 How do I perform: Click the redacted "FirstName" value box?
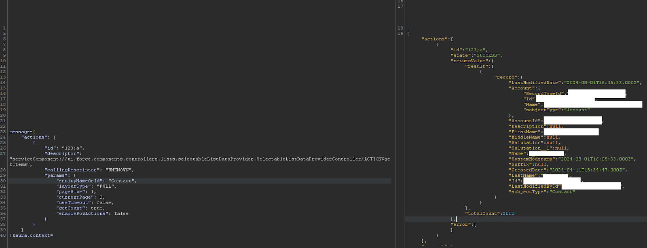pos(571,132)
